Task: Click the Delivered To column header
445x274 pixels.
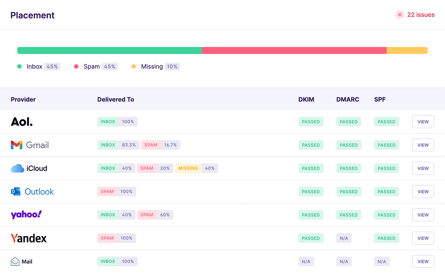Action: tap(115, 99)
